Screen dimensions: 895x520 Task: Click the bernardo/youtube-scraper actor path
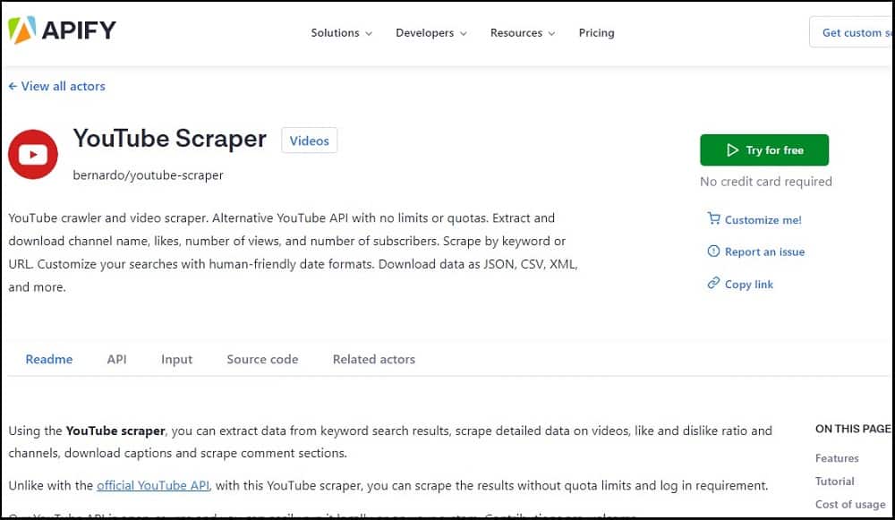coord(148,175)
